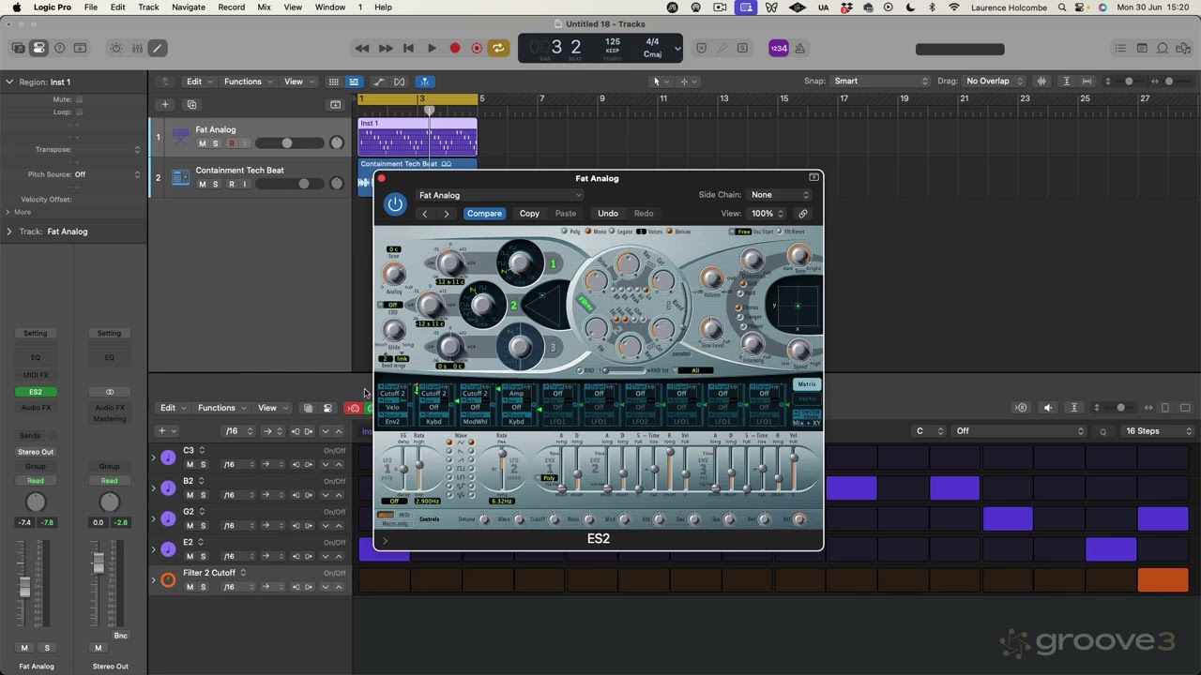Viewport: 1201px width, 675px height.
Task: Record-enable the Fat Analog track
Action: [x=232, y=143]
